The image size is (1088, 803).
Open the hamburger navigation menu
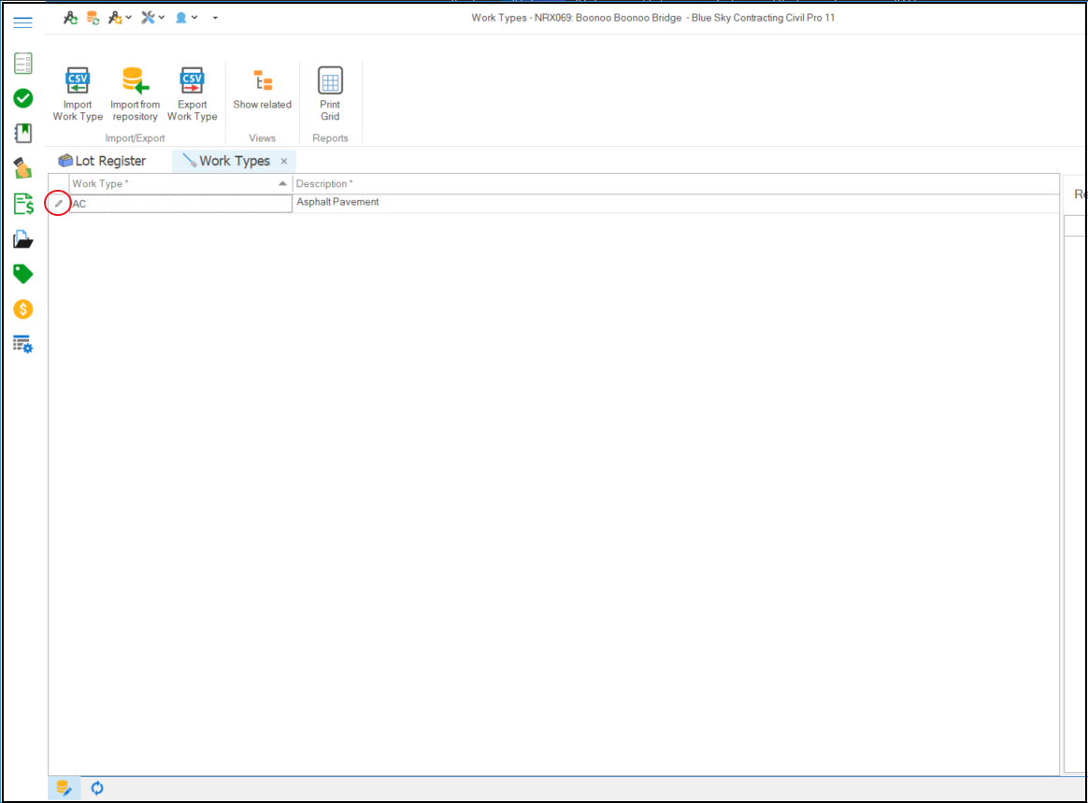(x=23, y=22)
